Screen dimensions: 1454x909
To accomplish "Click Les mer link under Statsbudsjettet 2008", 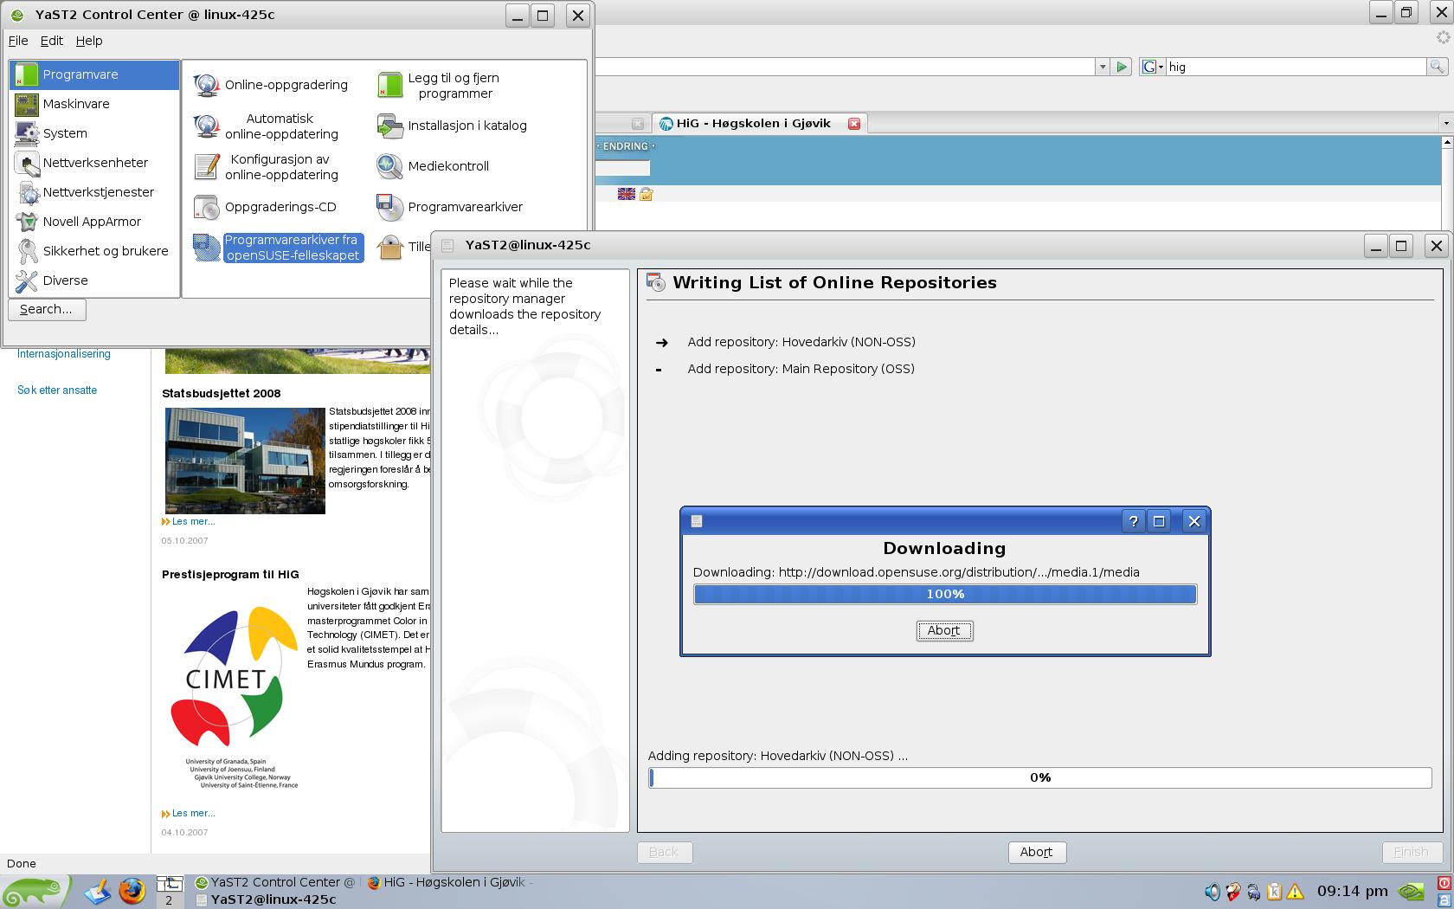I will 193,521.
